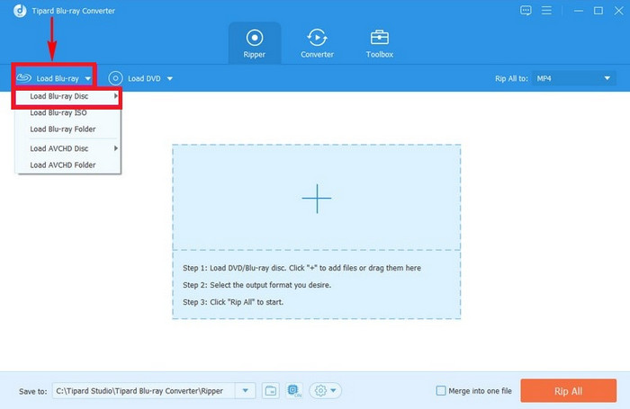This screenshot has width=630, height=409.
Task: Expand the Load AVCHD Disc submenu arrow
Action: tap(116, 148)
